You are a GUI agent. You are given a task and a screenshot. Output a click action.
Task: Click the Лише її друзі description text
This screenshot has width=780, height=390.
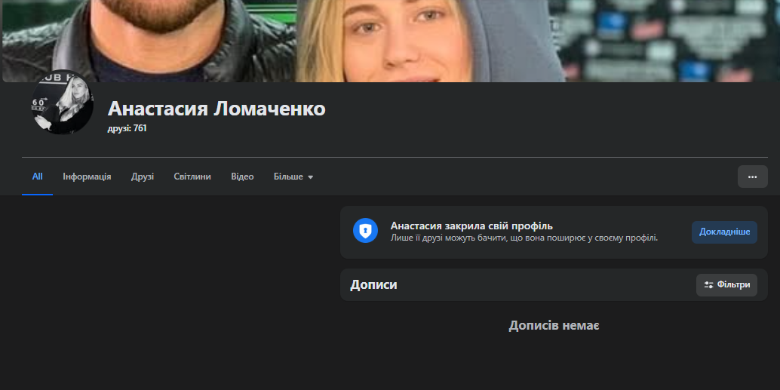tap(524, 238)
